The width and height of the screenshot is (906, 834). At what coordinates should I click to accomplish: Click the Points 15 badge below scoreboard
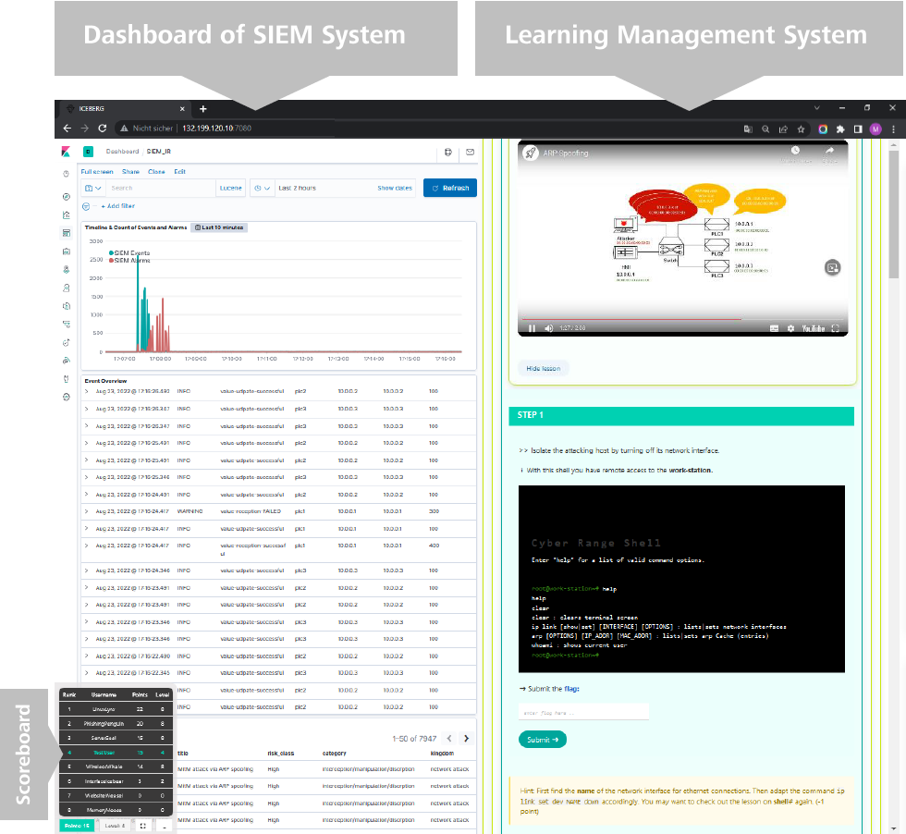tap(77, 826)
